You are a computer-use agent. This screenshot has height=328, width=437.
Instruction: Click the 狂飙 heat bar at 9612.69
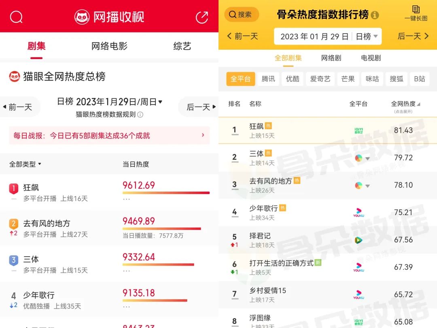[166, 193]
